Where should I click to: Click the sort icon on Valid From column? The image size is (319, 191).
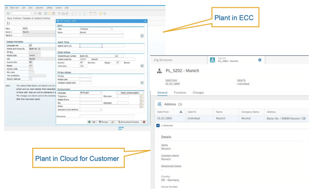pyautogui.click(x=181, y=112)
